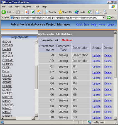Open the Back button history dropdown arrow
118x125 pixels.
(13, 12)
